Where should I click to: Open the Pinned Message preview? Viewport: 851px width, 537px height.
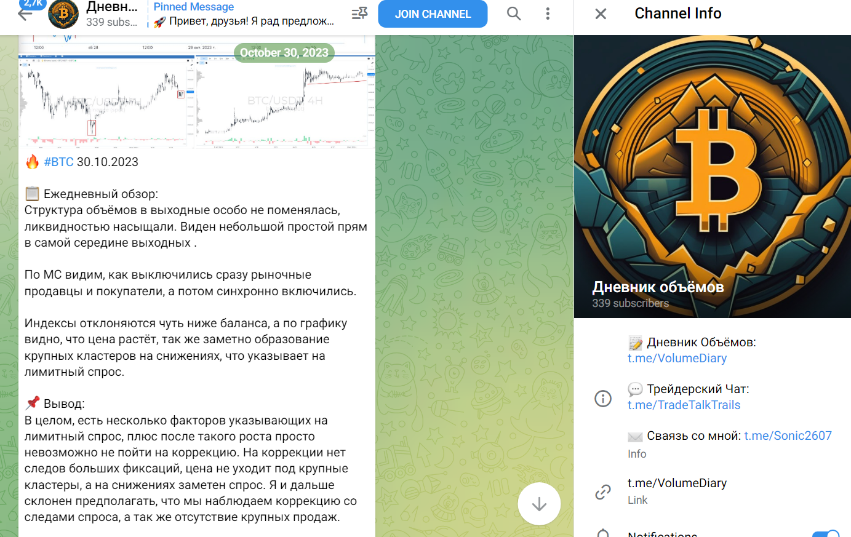point(244,14)
